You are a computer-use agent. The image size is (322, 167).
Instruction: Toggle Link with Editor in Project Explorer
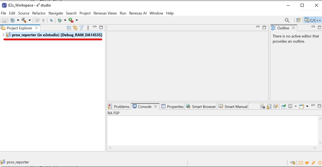(75, 28)
